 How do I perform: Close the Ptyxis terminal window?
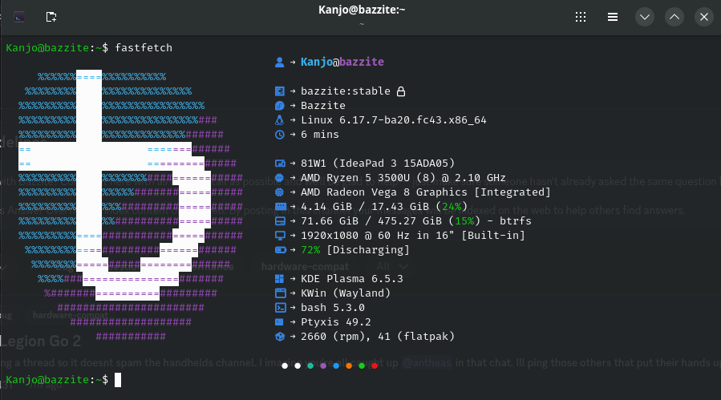point(704,17)
